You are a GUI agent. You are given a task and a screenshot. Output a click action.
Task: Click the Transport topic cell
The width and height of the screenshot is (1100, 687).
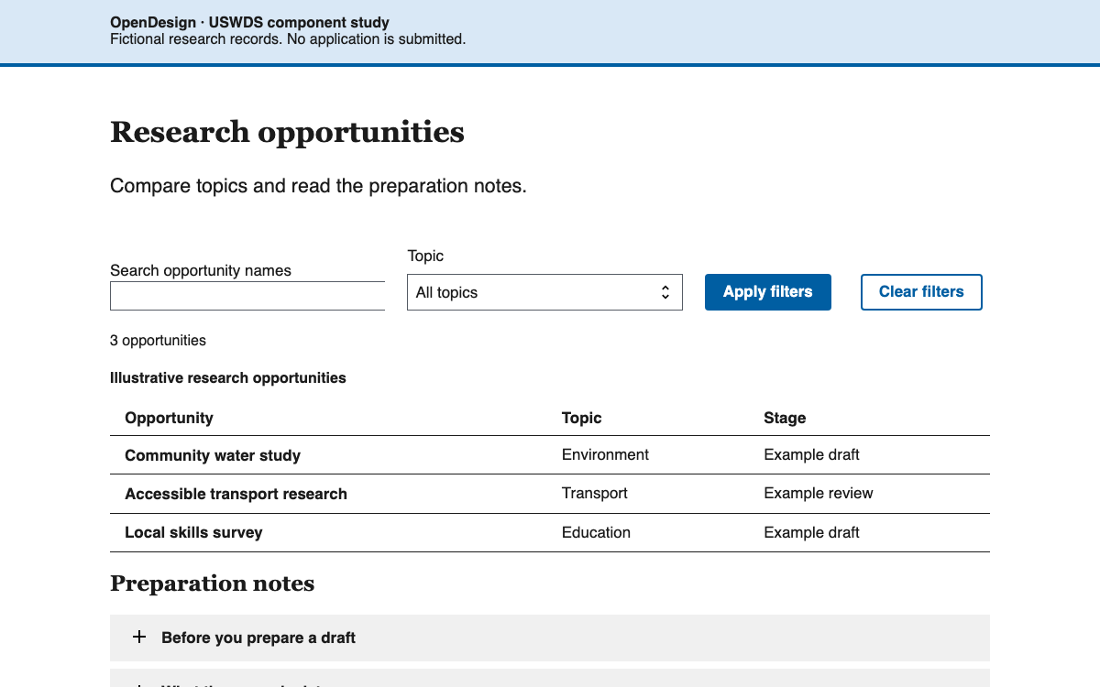click(595, 493)
